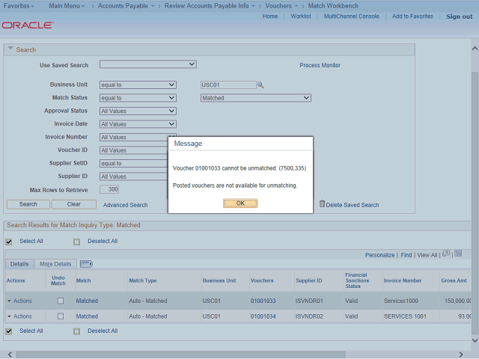Click Matched link for voucher 01001033 row
Screen dimensions: 479x359
[x=87, y=301]
